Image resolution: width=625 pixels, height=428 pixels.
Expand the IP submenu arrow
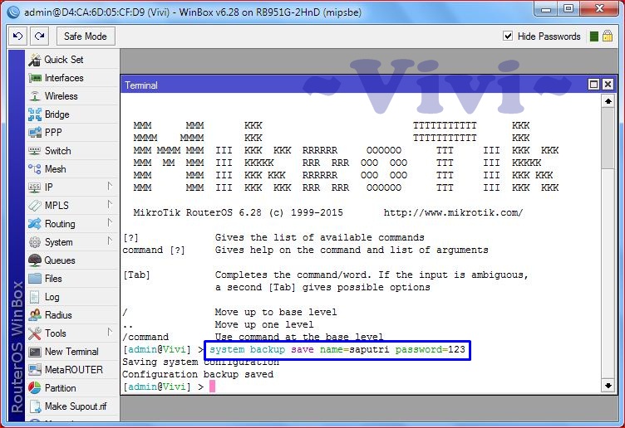110,186
